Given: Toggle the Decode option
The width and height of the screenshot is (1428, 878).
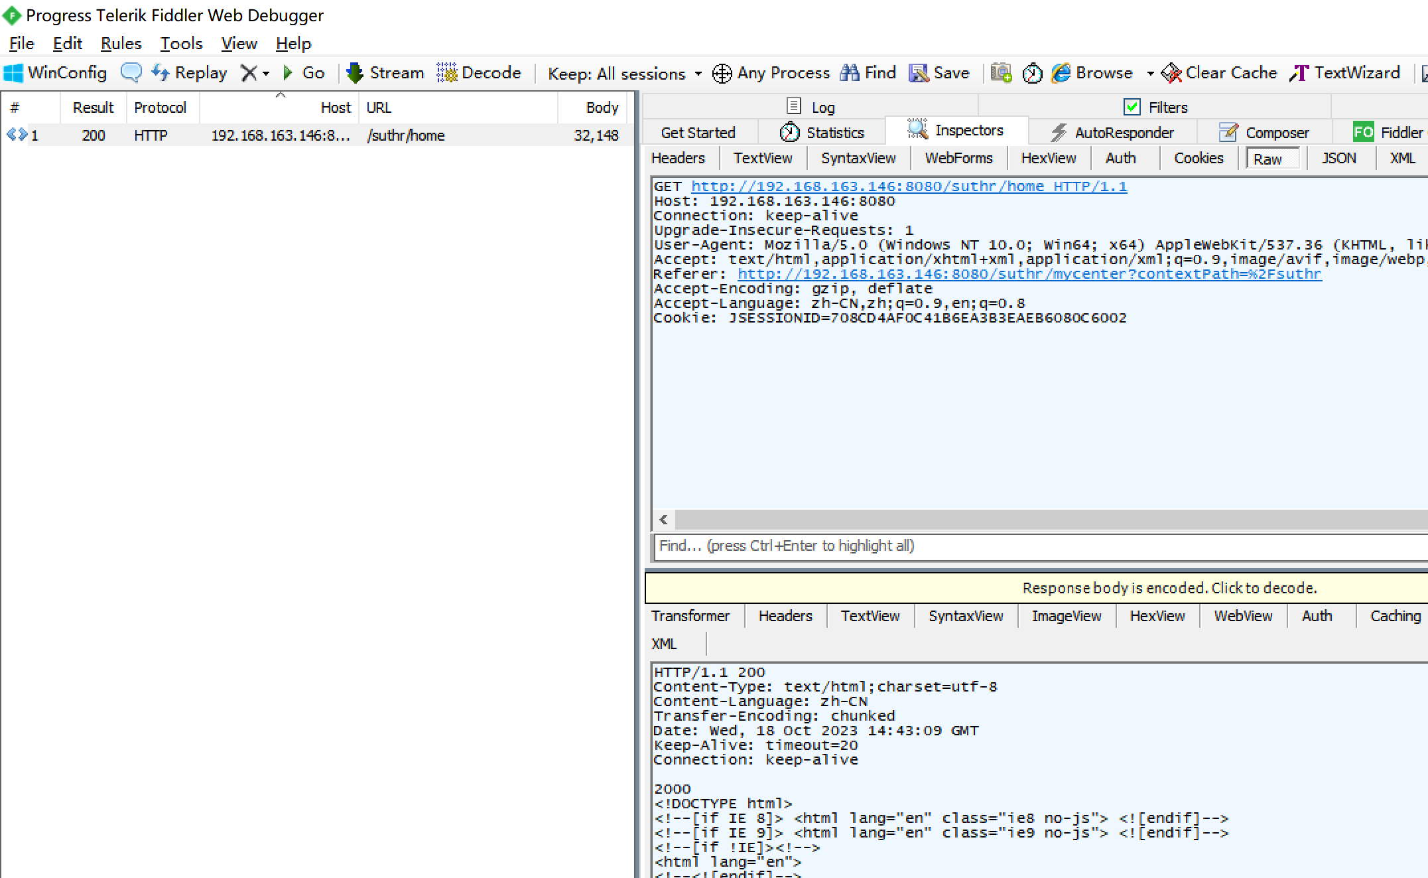Looking at the screenshot, I should click(479, 73).
